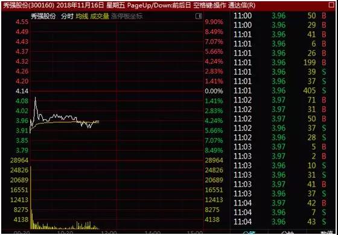
Task: Select the 分时 label in chart legend
Action: [67, 16]
